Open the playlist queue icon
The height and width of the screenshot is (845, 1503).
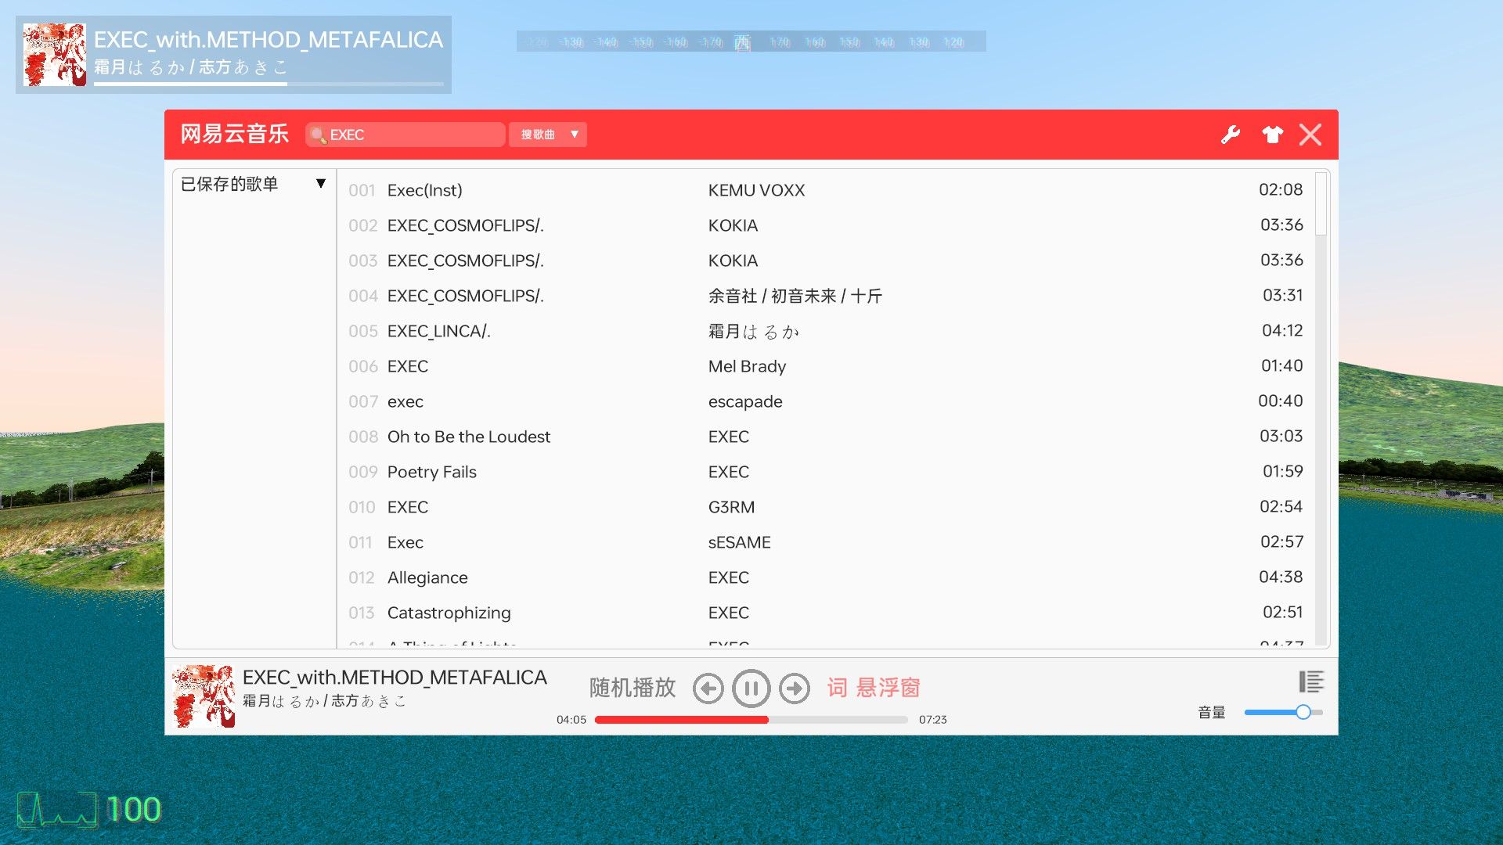[1311, 681]
